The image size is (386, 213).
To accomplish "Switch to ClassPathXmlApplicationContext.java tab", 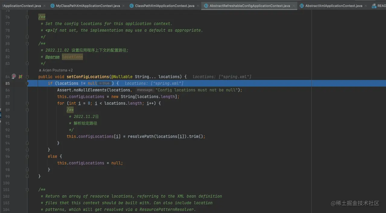I will tap(165, 6).
